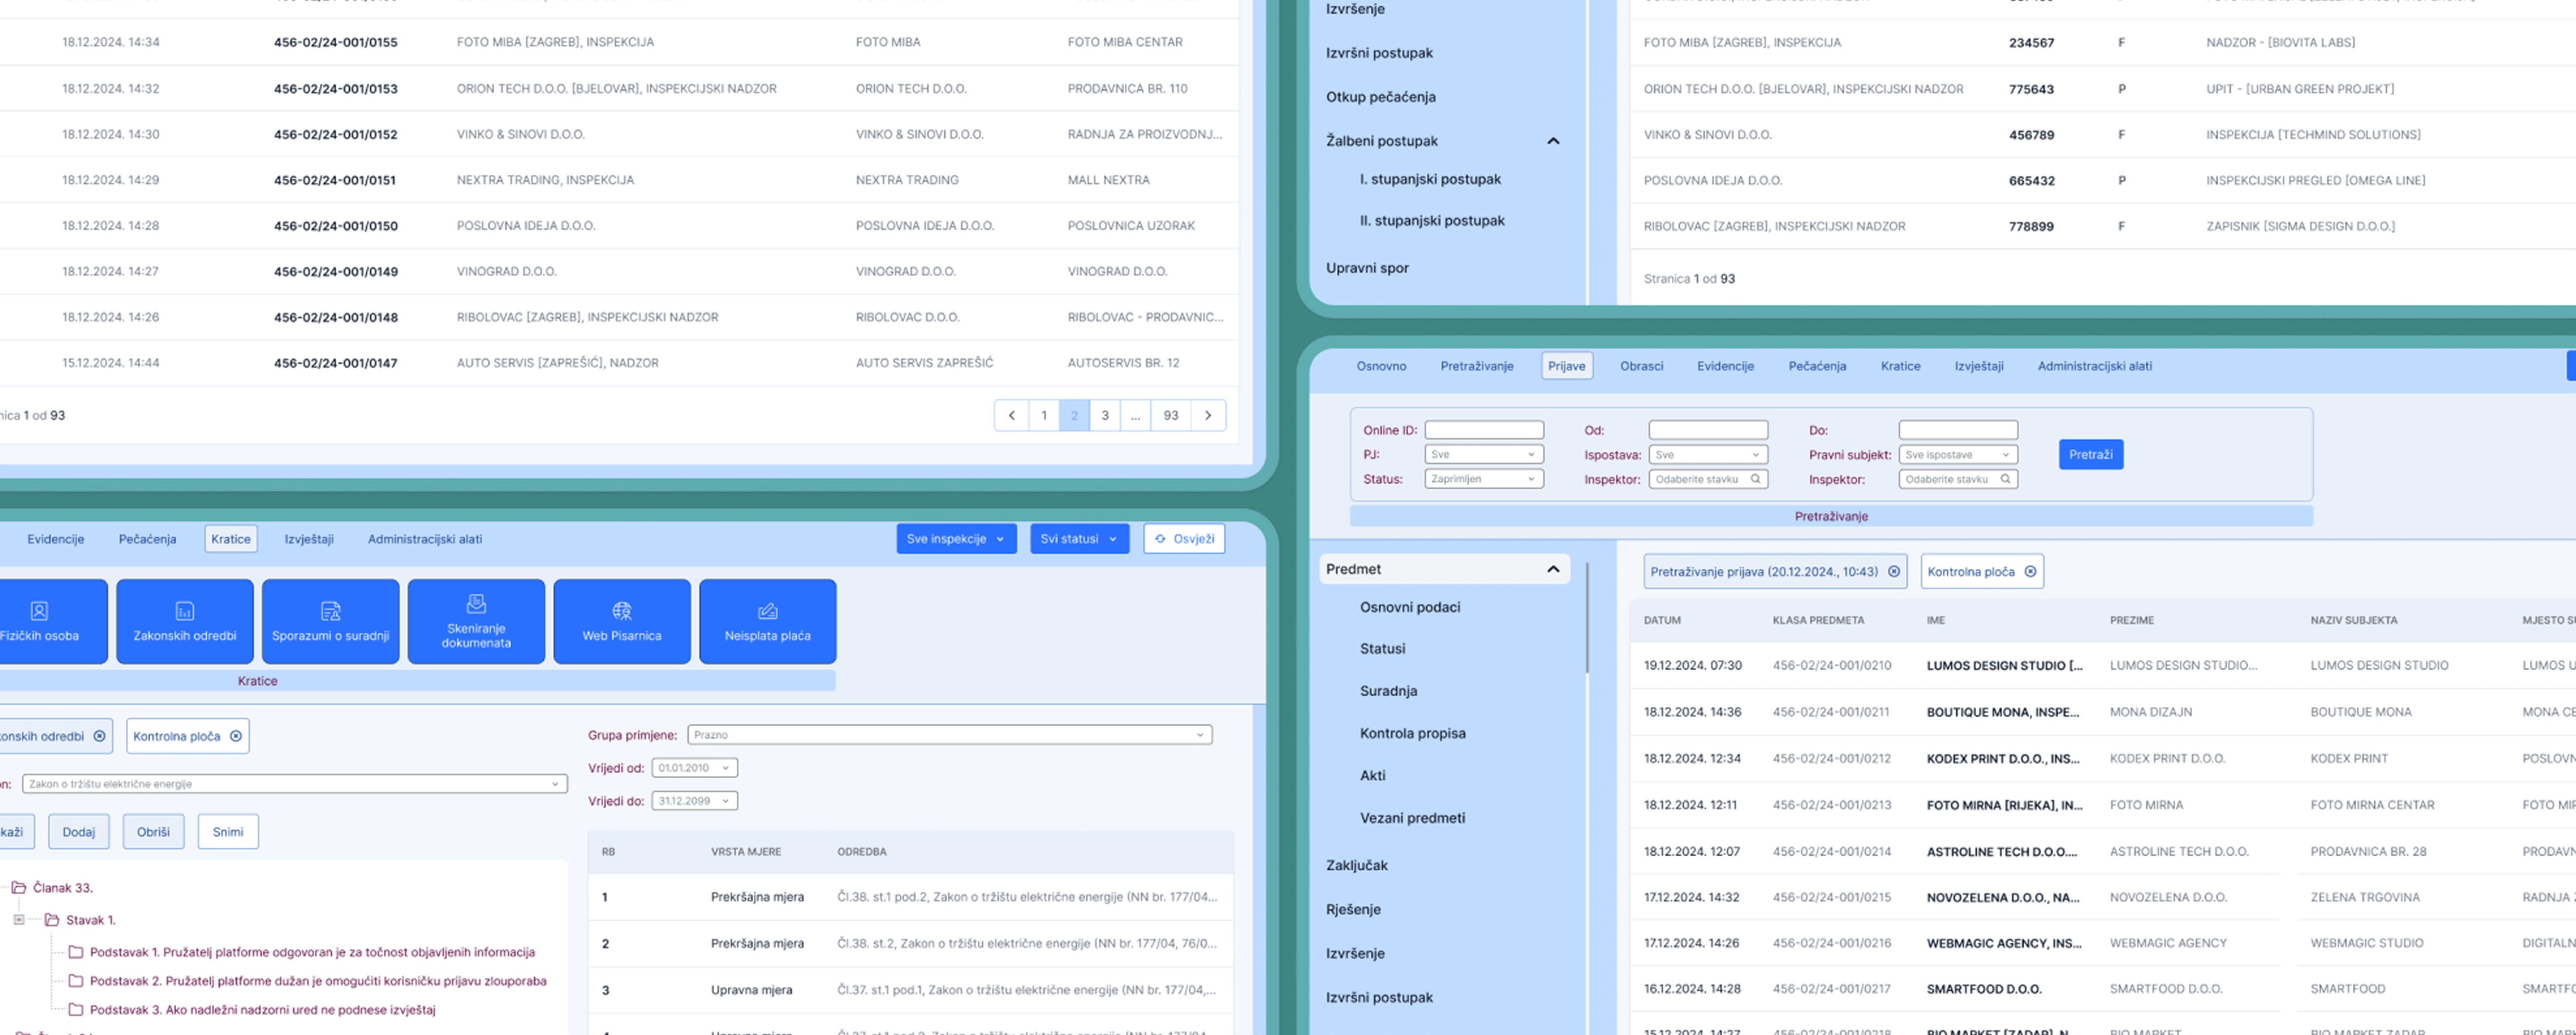Open the Sporazumi o suradnji shortcut tile
Viewport: 2576px width, 1035px height.
tap(330, 621)
